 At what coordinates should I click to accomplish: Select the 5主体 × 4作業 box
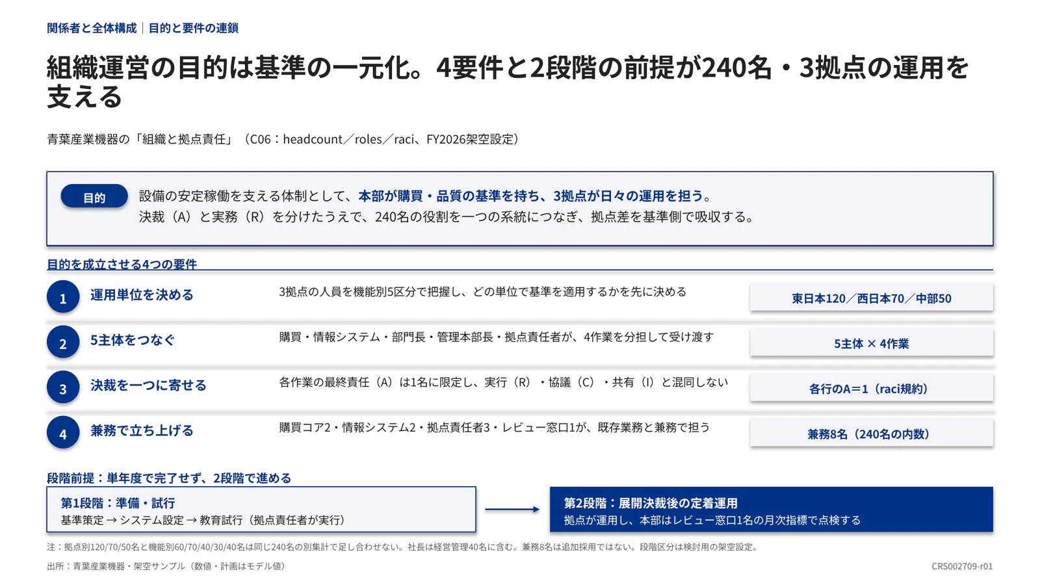click(x=871, y=343)
